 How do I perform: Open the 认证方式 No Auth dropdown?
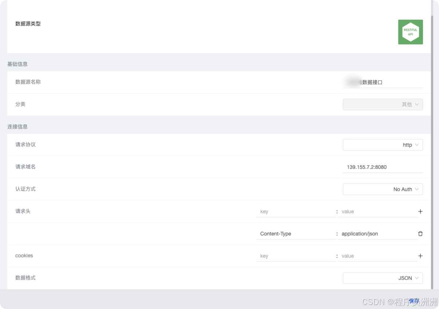pyautogui.click(x=383, y=189)
